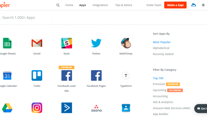Open the user account avatar icon

click(194, 5)
